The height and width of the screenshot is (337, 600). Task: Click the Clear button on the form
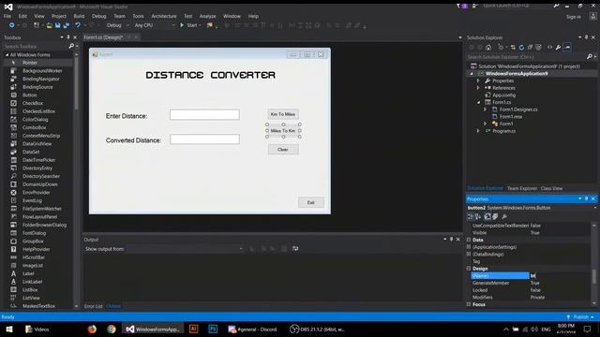click(x=283, y=150)
